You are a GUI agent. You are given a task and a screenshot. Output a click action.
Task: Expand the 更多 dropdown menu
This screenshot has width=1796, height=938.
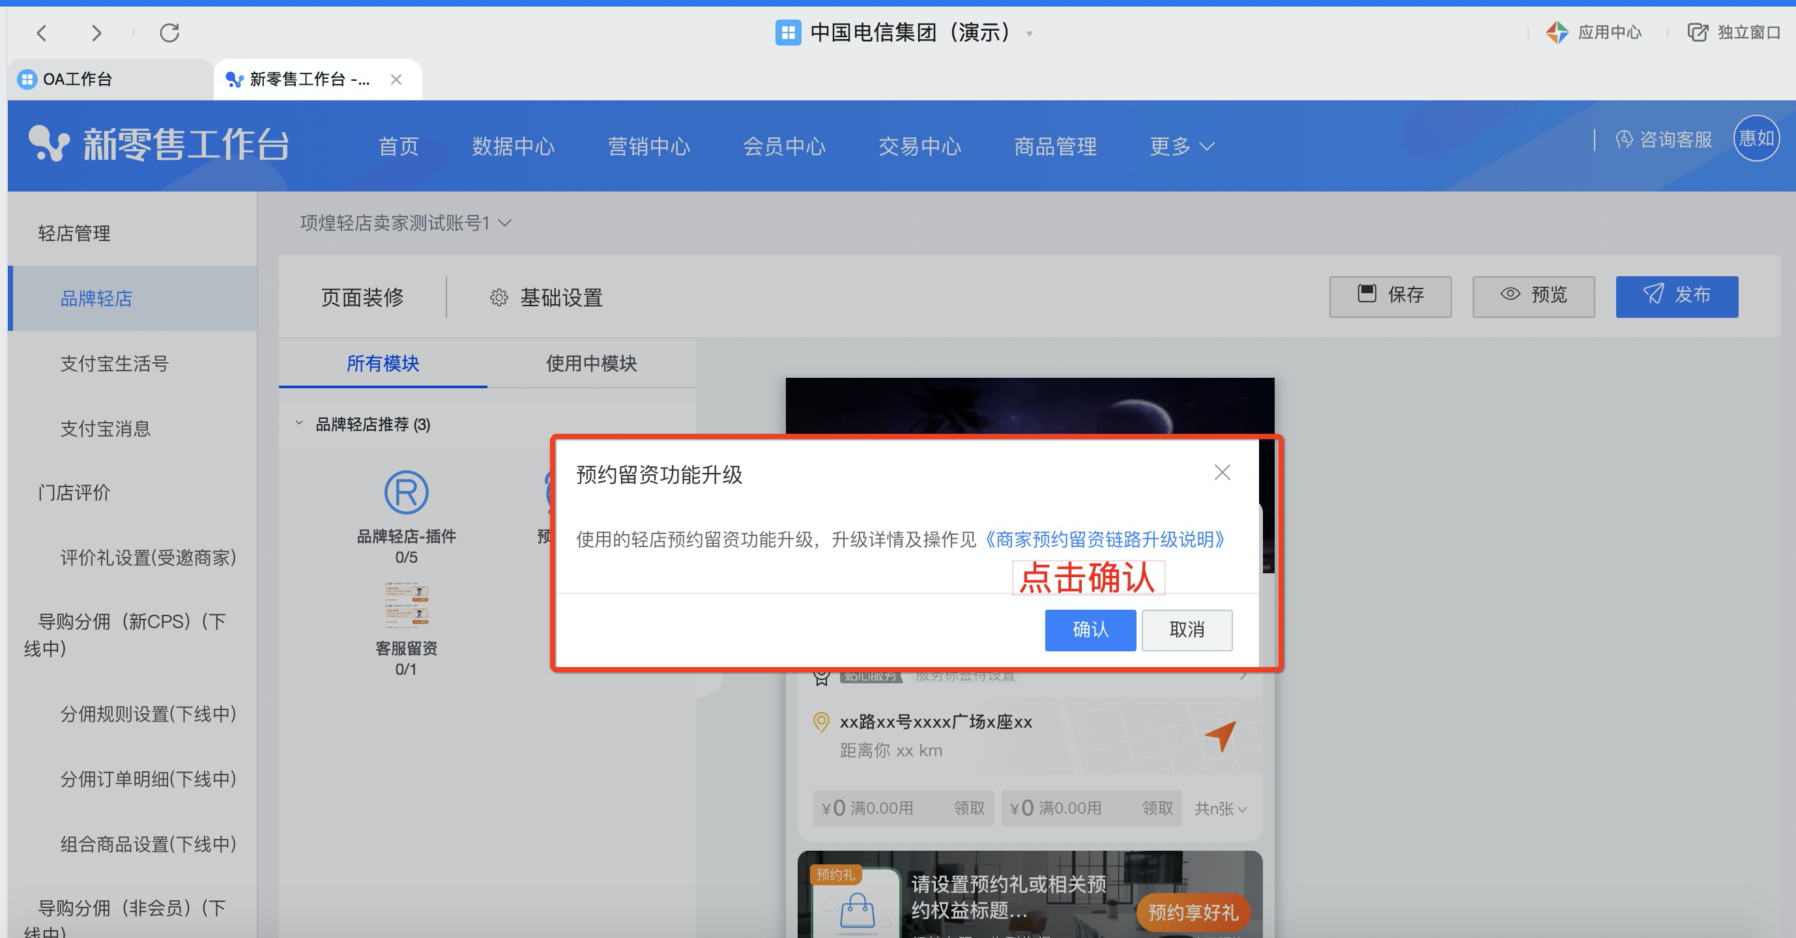(1181, 147)
